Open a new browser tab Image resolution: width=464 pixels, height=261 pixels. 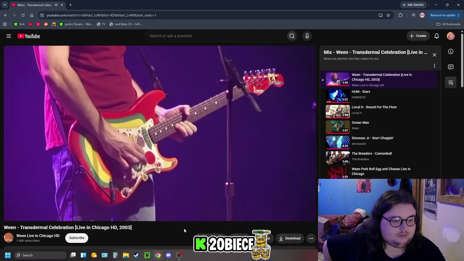(70, 5)
